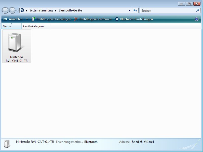Open the address bar history dropdown

point(129,11)
